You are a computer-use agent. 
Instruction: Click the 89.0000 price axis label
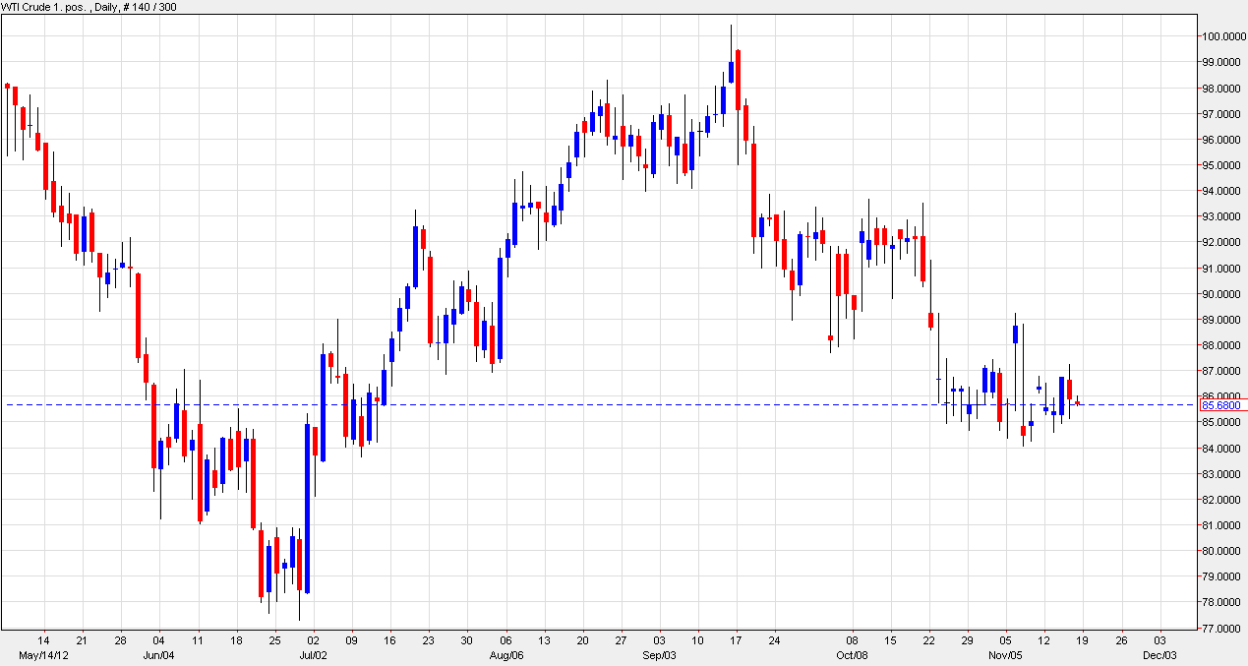point(1220,320)
